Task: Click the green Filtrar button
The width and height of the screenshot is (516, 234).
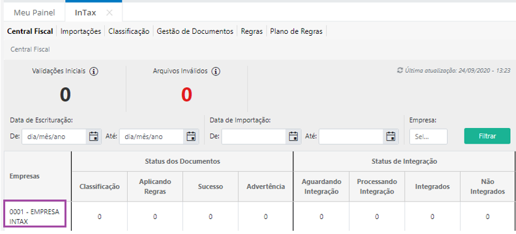Action: pos(487,136)
